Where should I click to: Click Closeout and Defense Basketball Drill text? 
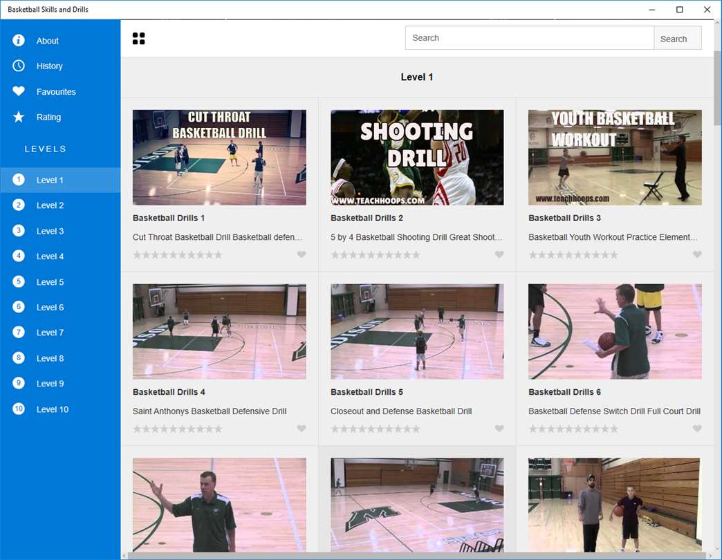pos(401,411)
